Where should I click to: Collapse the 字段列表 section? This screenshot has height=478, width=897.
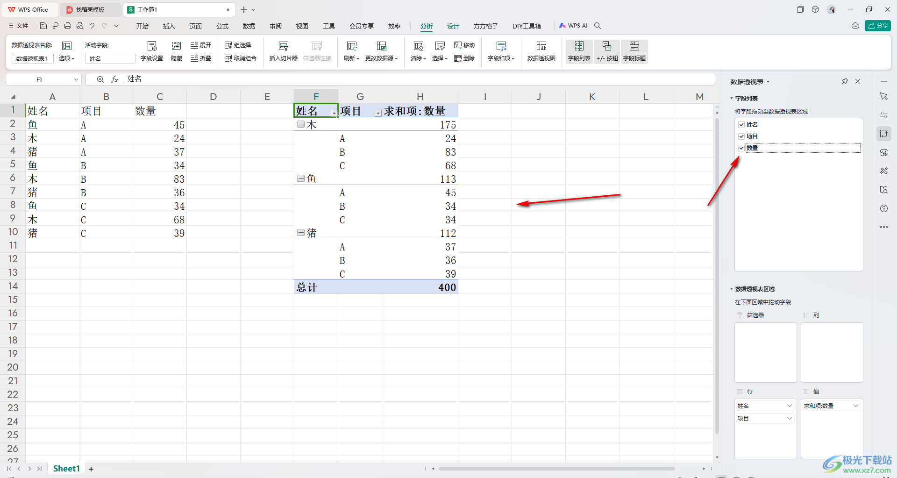[732, 99]
